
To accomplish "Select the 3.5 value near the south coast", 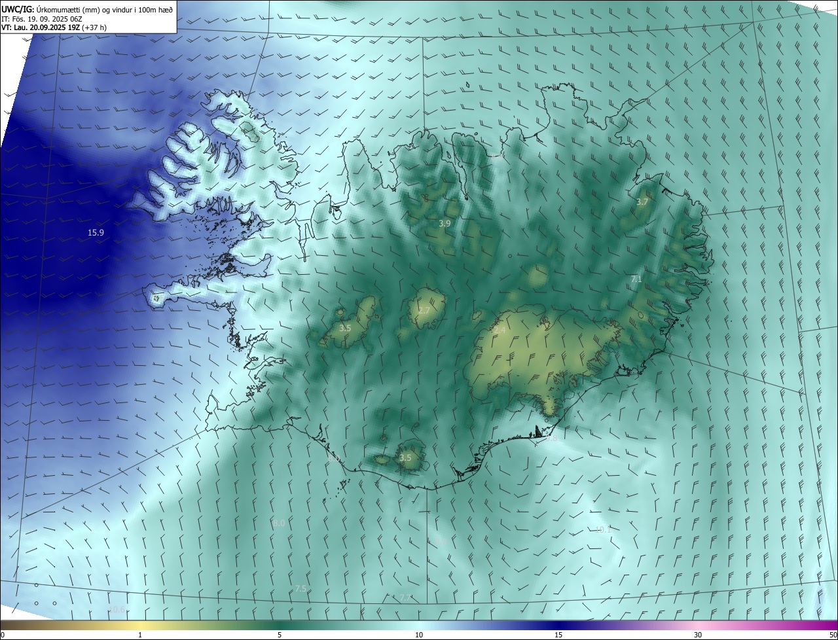I will point(405,457).
